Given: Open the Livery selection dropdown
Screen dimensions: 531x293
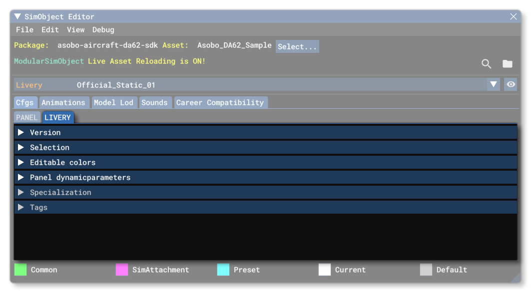Looking at the screenshot, I should point(494,84).
